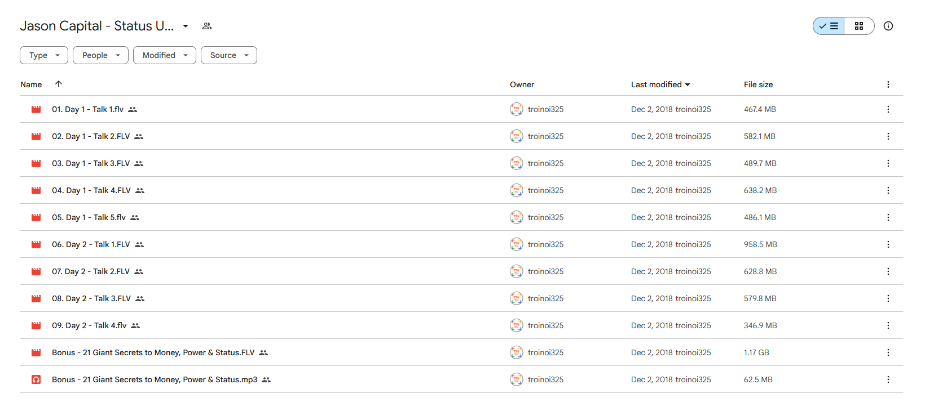Select file 07. Day 2 - Talk 2.FLV
The width and height of the screenshot is (934, 420).
(x=461, y=271)
